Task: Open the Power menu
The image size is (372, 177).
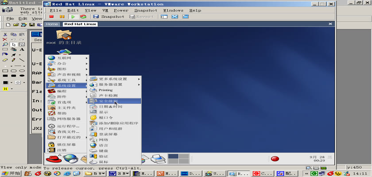Action: (x=121, y=11)
